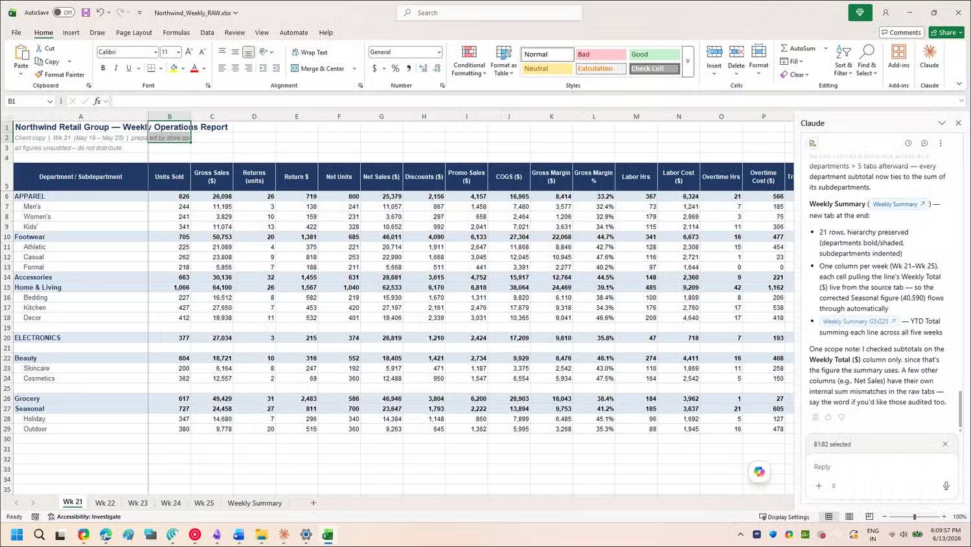Open the font name Calibri dropdown

click(155, 52)
